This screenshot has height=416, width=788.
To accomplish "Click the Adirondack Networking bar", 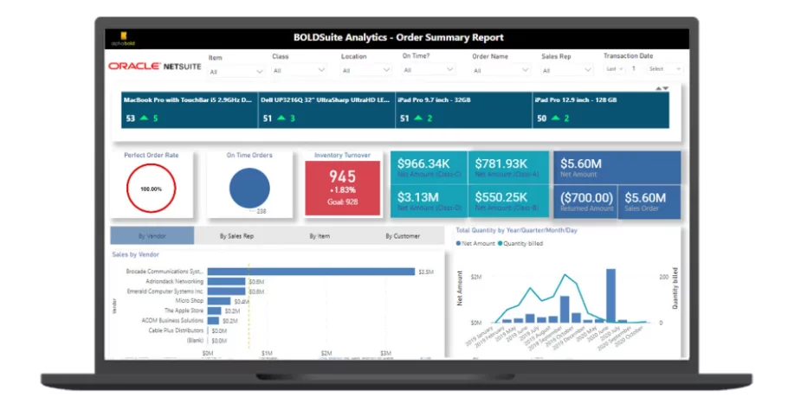I will pyautogui.click(x=226, y=282).
